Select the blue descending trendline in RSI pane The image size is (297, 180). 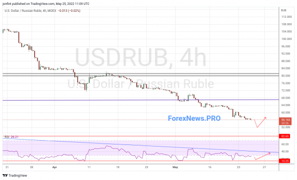click(x=141, y=145)
